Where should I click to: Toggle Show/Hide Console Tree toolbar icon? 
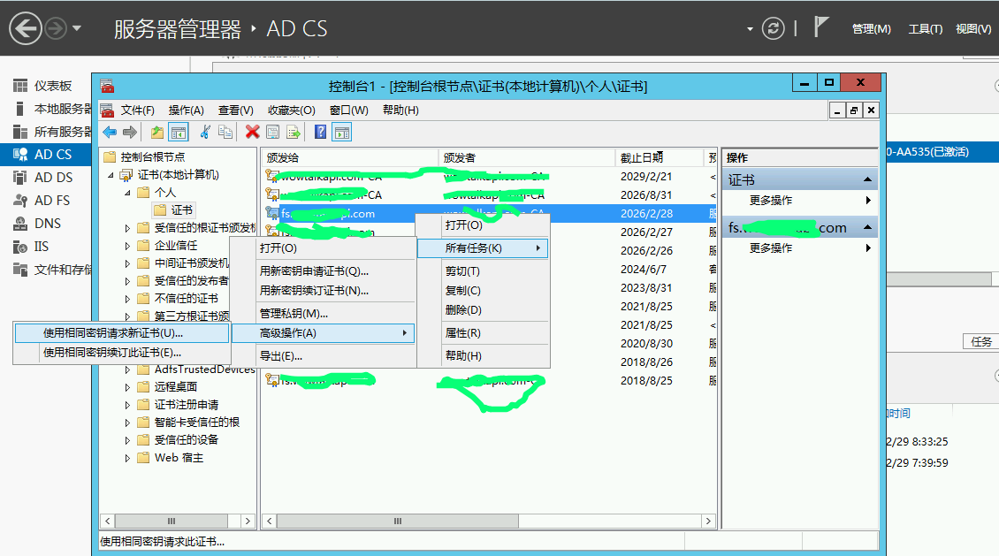point(179,132)
